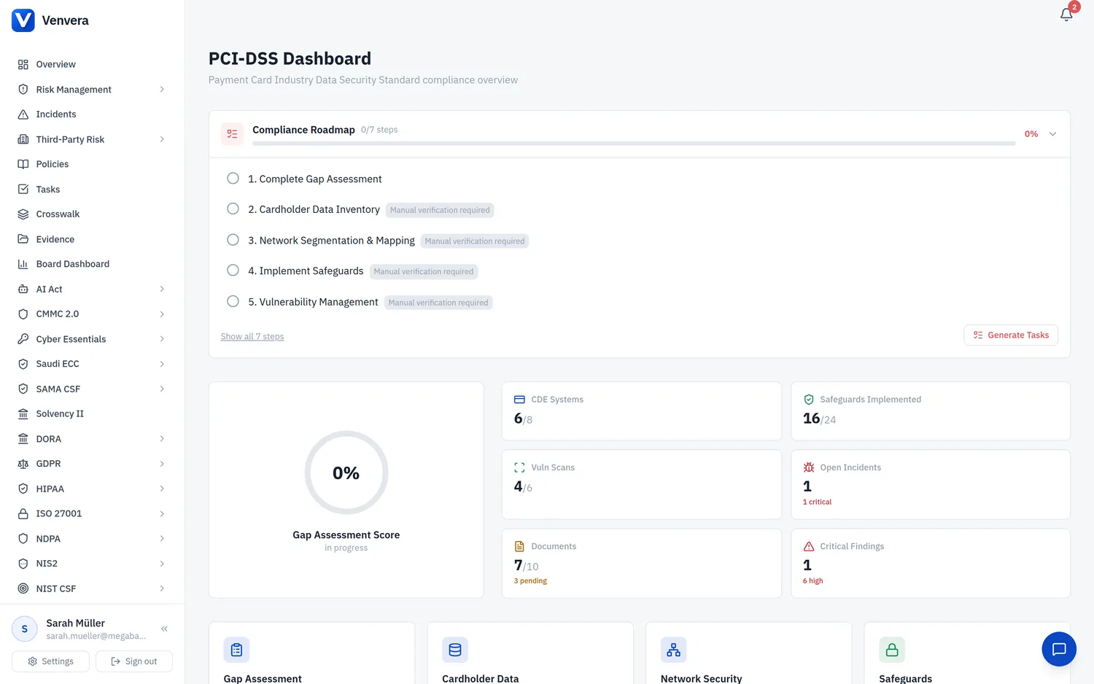Expand the GDPR submenu
The image size is (1094, 684).
(162, 464)
